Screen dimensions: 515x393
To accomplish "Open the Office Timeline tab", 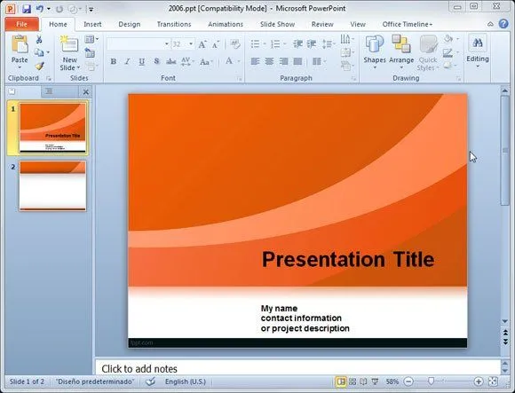I will click(x=408, y=24).
